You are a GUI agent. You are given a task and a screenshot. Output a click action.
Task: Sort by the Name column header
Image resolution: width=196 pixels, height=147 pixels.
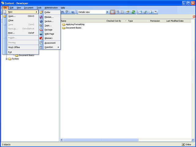(x=83, y=21)
